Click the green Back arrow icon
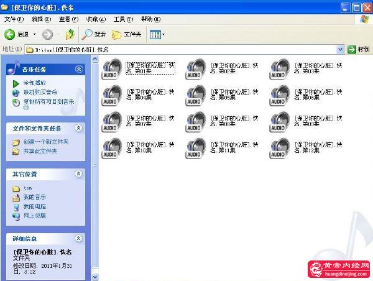The image size is (373, 281). click(9, 34)
